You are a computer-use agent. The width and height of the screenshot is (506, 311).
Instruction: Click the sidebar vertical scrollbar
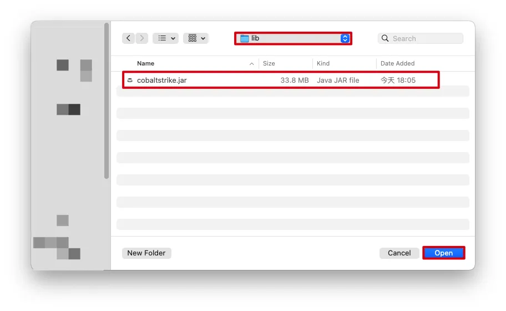coord(107,100)
